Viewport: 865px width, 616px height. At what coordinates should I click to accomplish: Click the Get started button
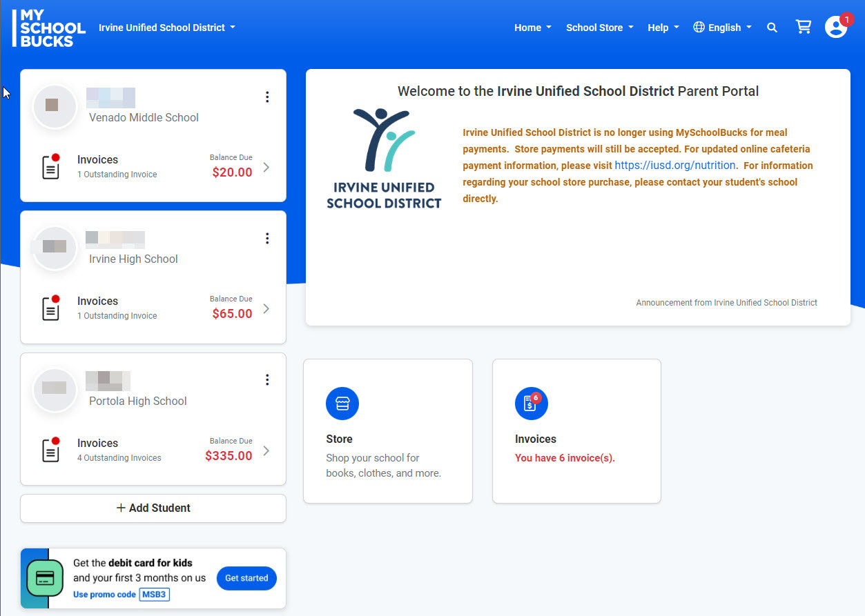[x=246, y=578]
